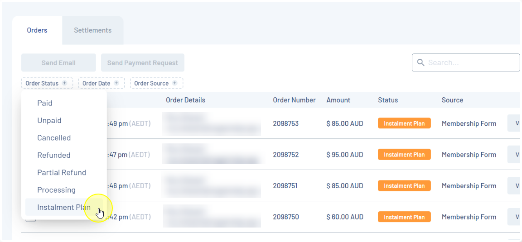Select the Orders tab

tap(37, 30)
